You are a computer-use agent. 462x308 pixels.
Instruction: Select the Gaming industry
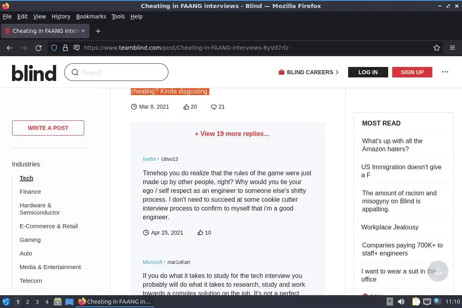click(x=30, y=240)
